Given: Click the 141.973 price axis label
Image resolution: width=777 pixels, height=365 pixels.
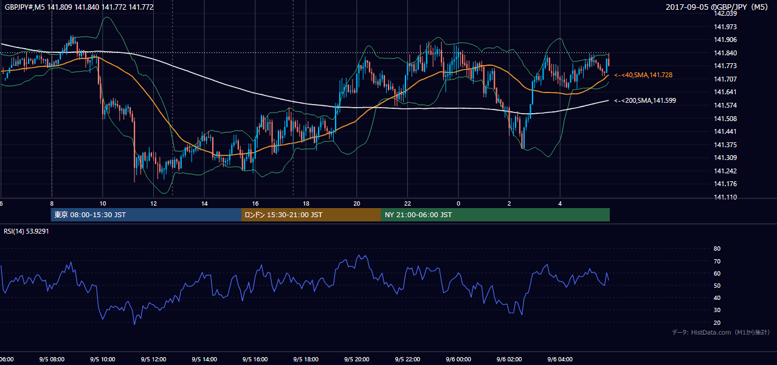Looking at the screenshot, I should click(x=725, y=27).
